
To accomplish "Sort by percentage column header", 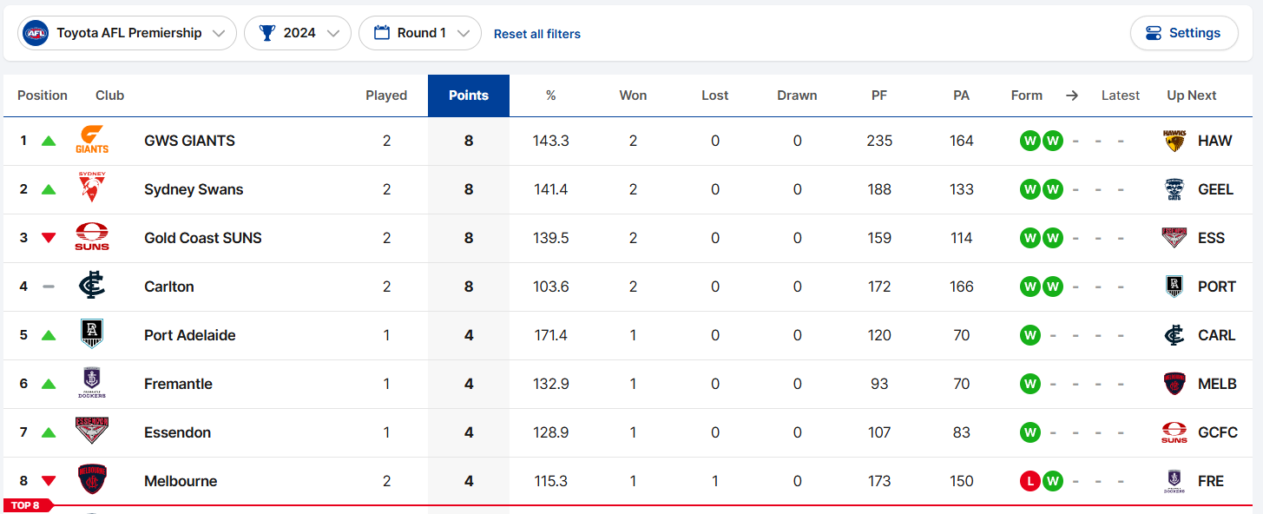I will click(x=550, y=96).
